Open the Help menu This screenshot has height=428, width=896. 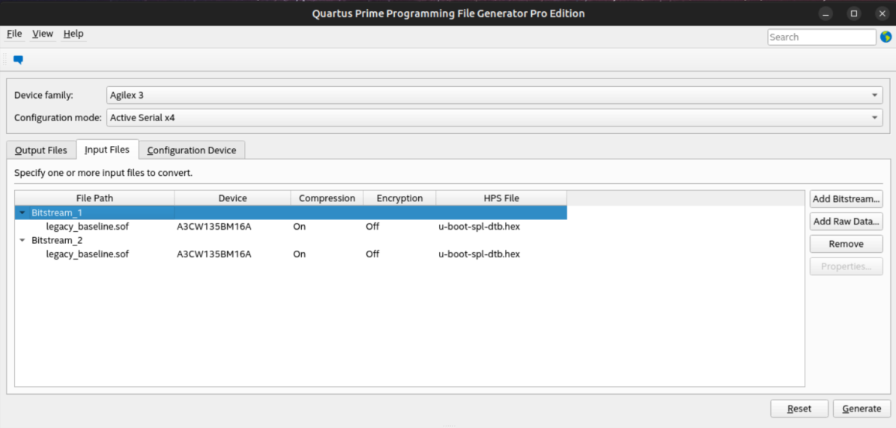73,34
